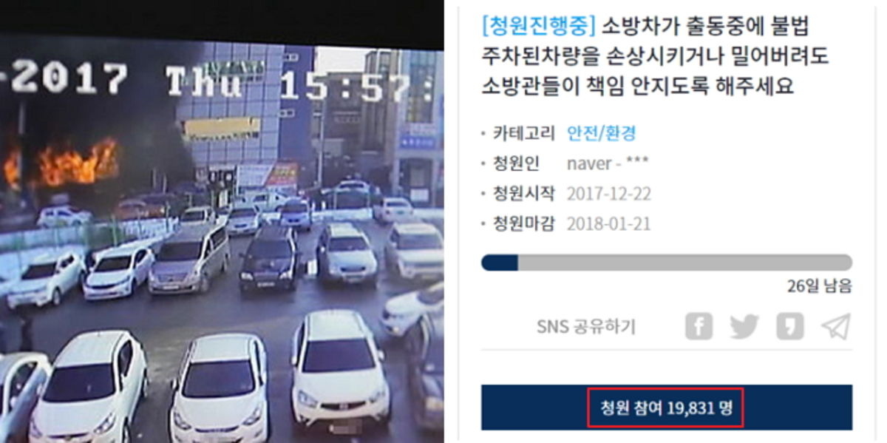Image resolution: width=887 pixels, height=443 pixels.
Task: Click the SNS 공유하기 label
Action: pyautogui.click(x=586, y=327)
